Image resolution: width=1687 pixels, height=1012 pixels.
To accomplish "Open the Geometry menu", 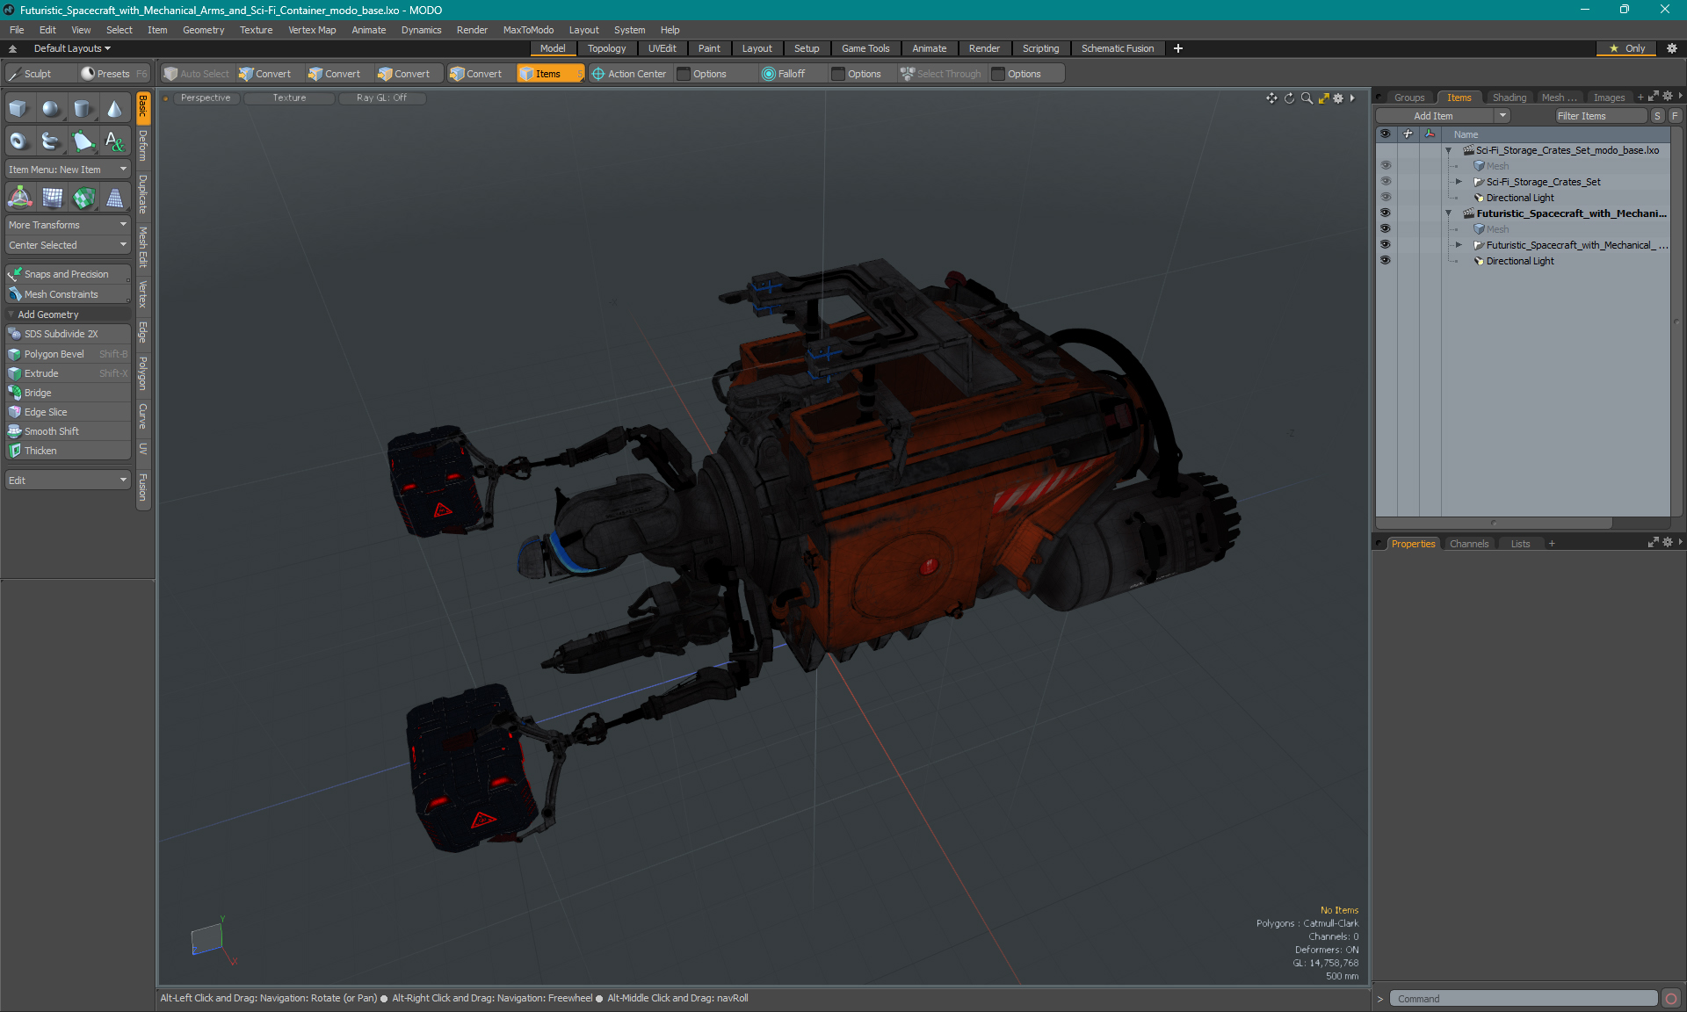I will tap(203, 30).
